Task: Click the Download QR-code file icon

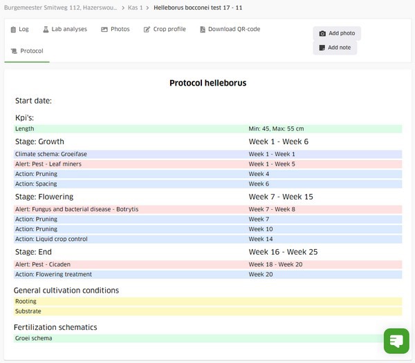Action: [x=202, y=30]
